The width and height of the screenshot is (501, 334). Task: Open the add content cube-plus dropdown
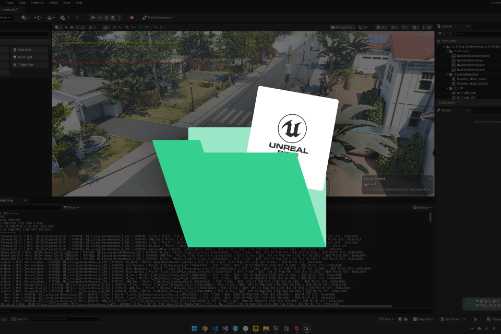[x=25, y=18]
